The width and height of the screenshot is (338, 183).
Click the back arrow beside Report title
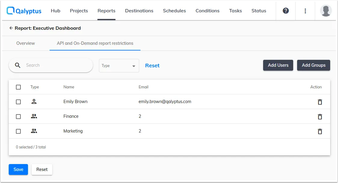11,28
